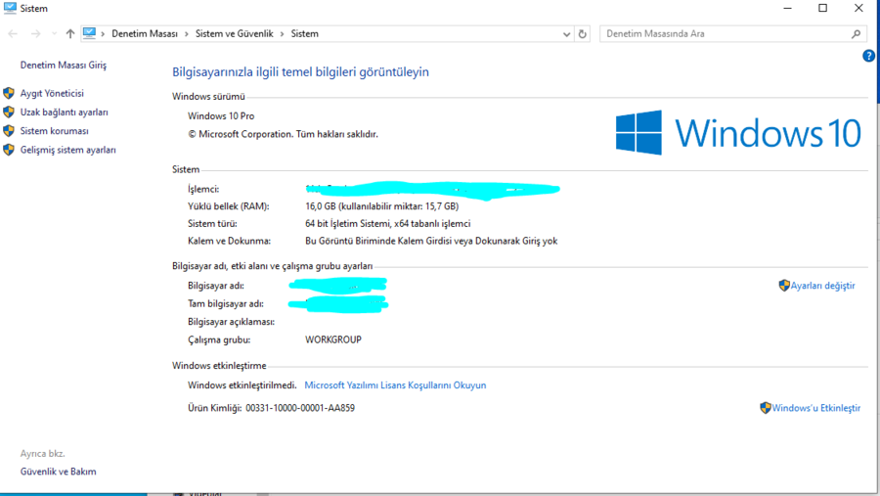The width and height of the screenshot is (880, 496).
Task: Click the WORKGROUP value
Action: point(333,339)
